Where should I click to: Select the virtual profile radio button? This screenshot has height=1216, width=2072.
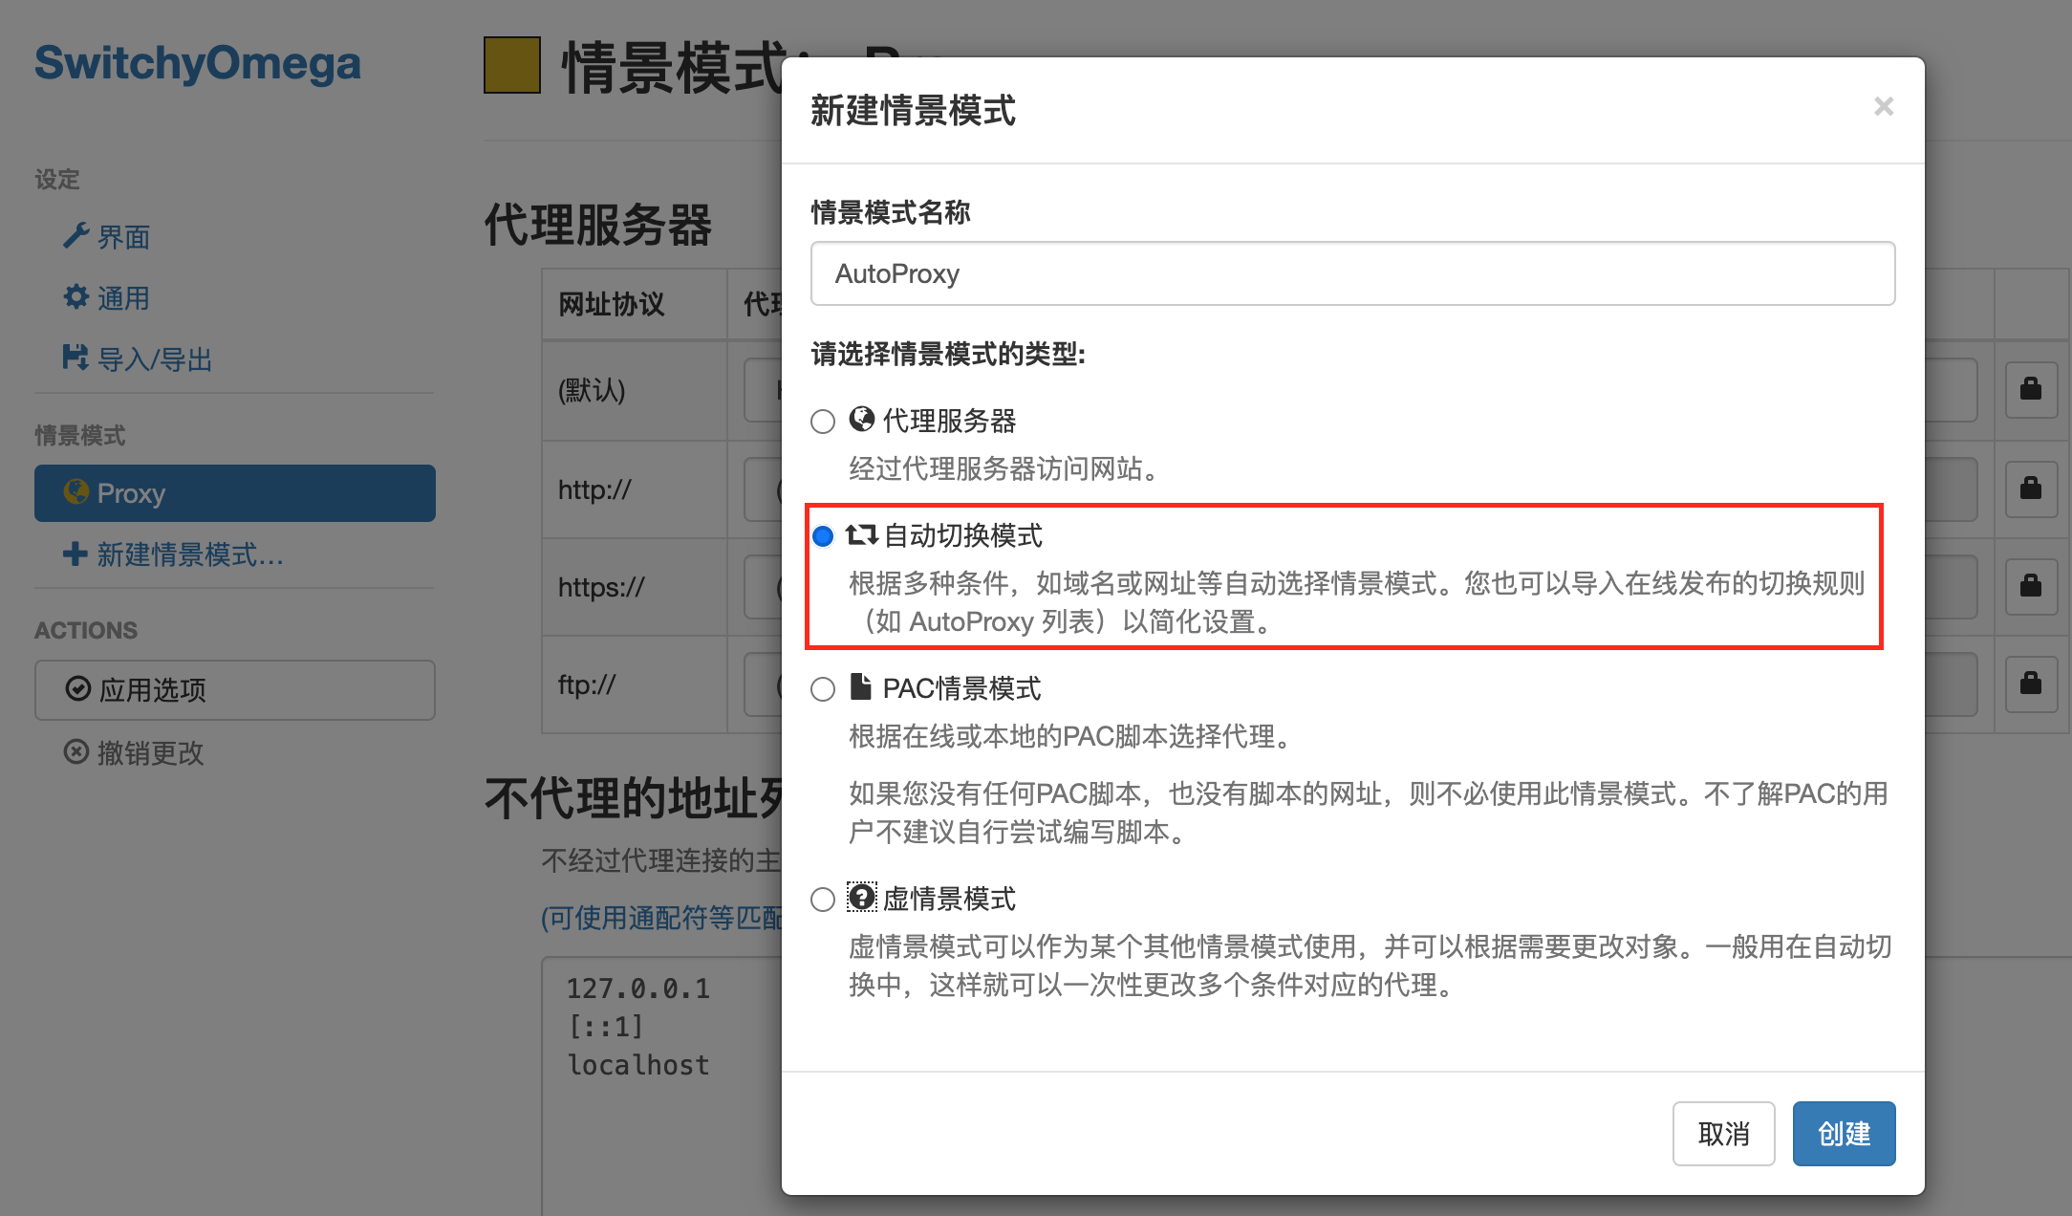(x=823, y=900)
